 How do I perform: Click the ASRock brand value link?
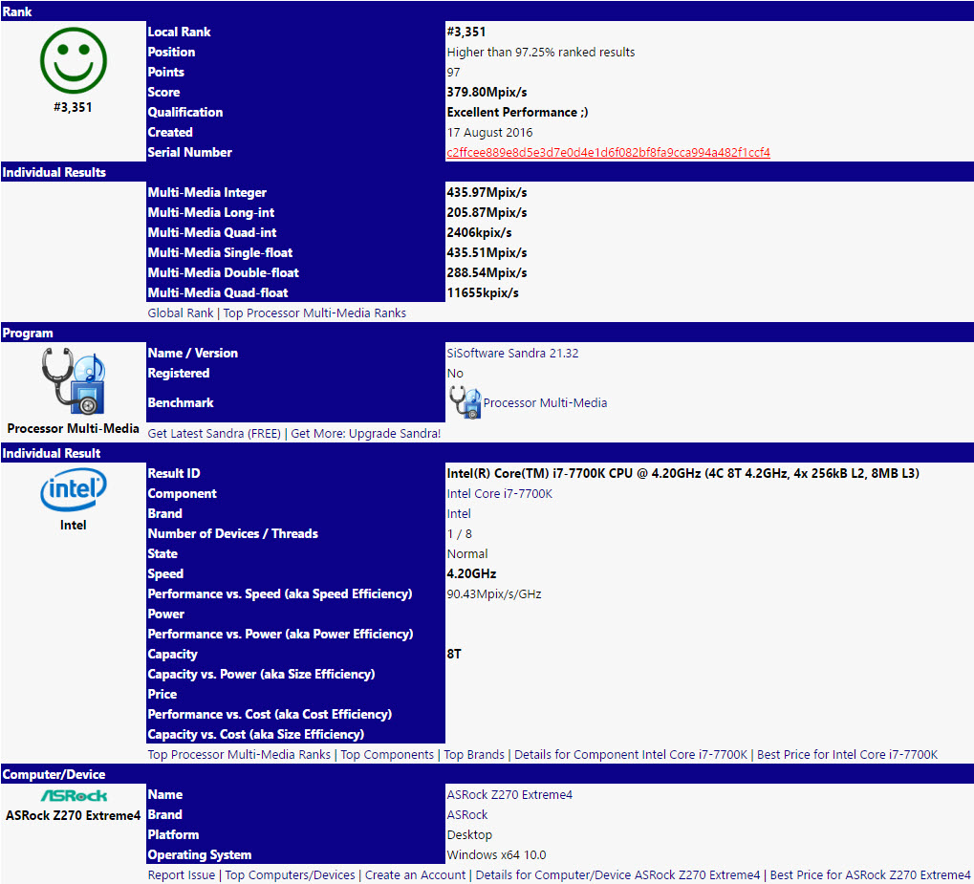coord(467,814)
